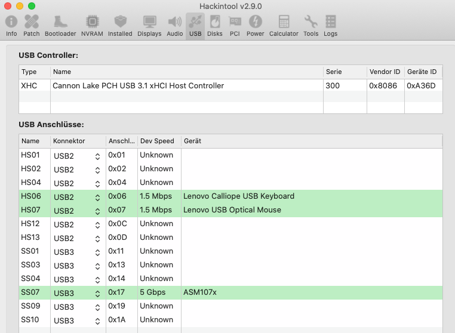Open the Disks section
The height and width of the screenshot is (333, 455).
pyautogui.click(x=215, y=26)
